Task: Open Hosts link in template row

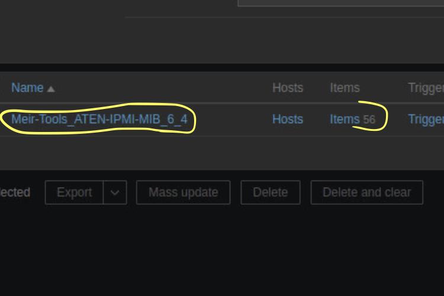Action: tap(287, 119)
